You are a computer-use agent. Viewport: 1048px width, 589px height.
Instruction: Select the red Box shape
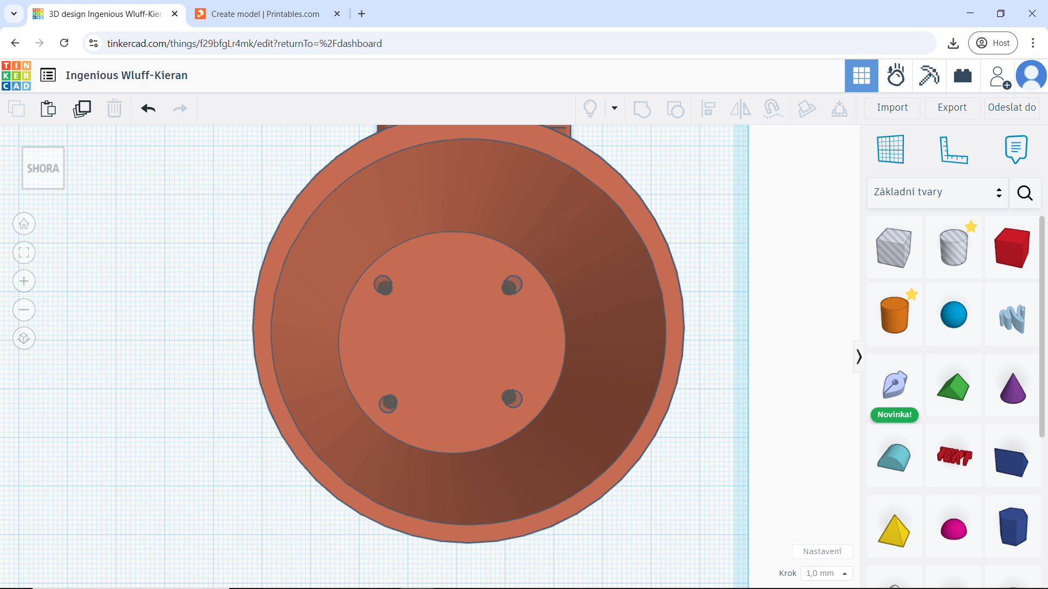point(1012,248)
